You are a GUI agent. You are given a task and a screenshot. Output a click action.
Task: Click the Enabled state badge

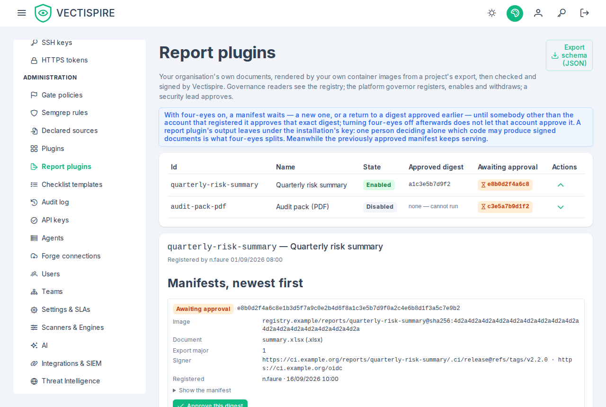pos(379,185)
